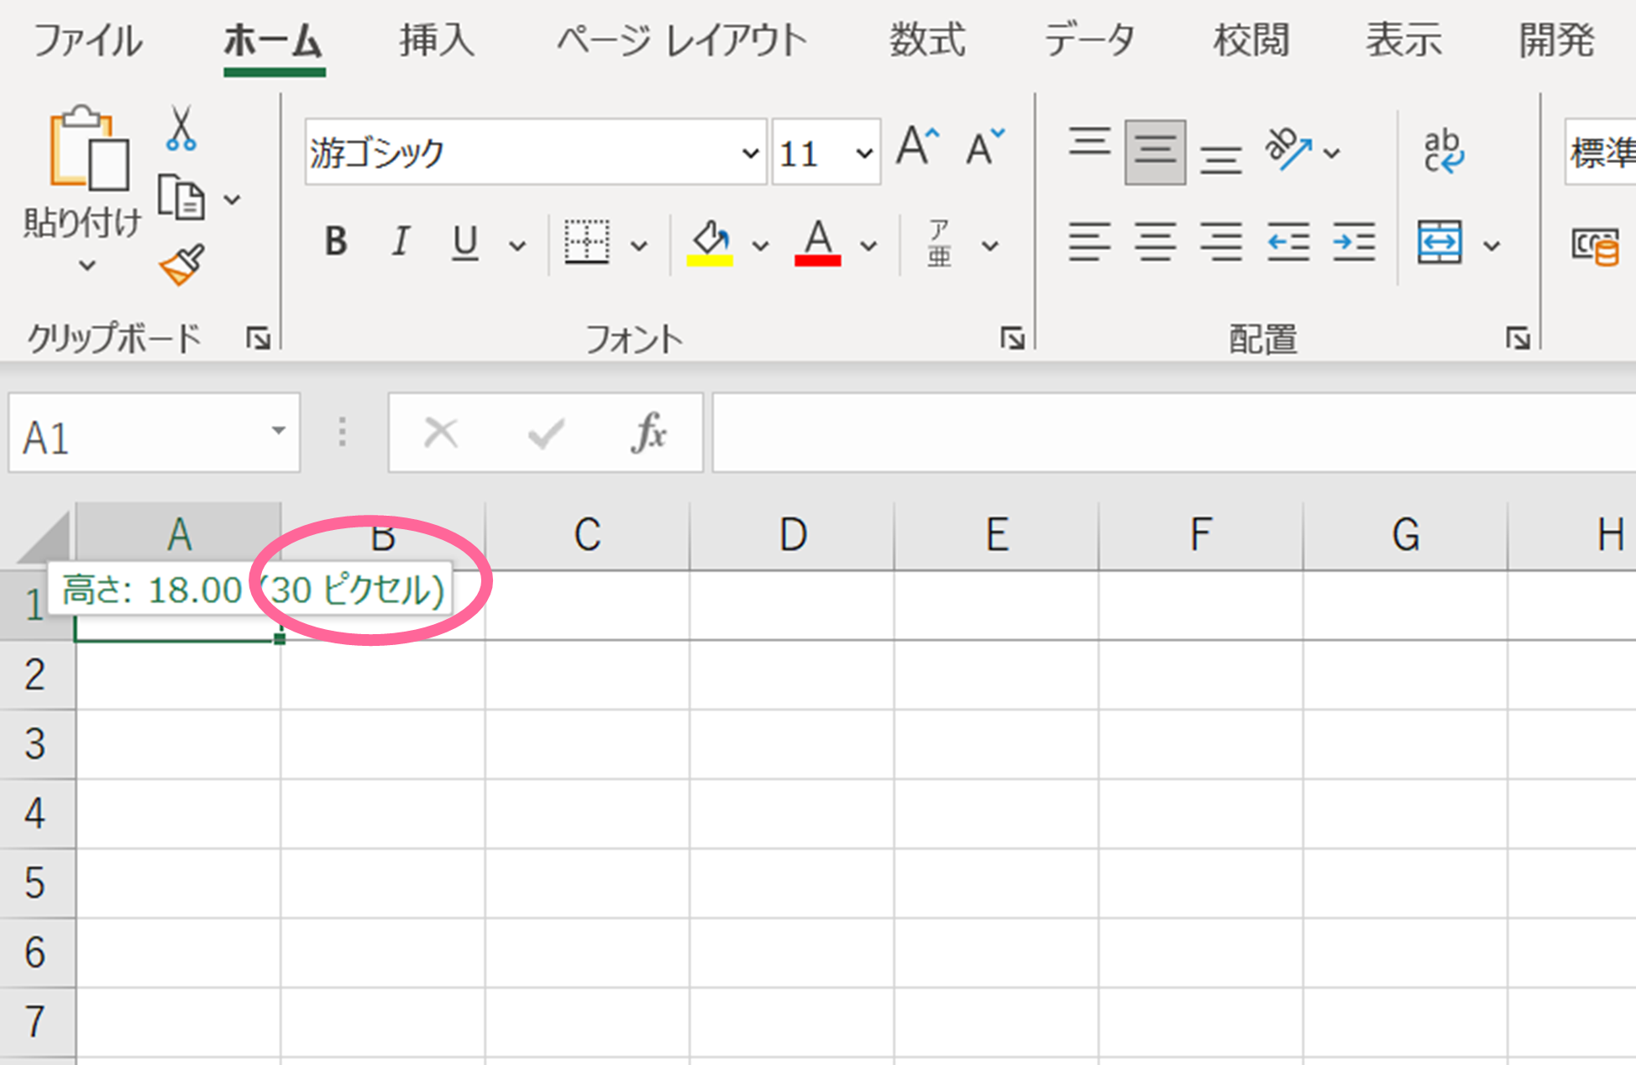Increase indent icon

click(1354, 242)
